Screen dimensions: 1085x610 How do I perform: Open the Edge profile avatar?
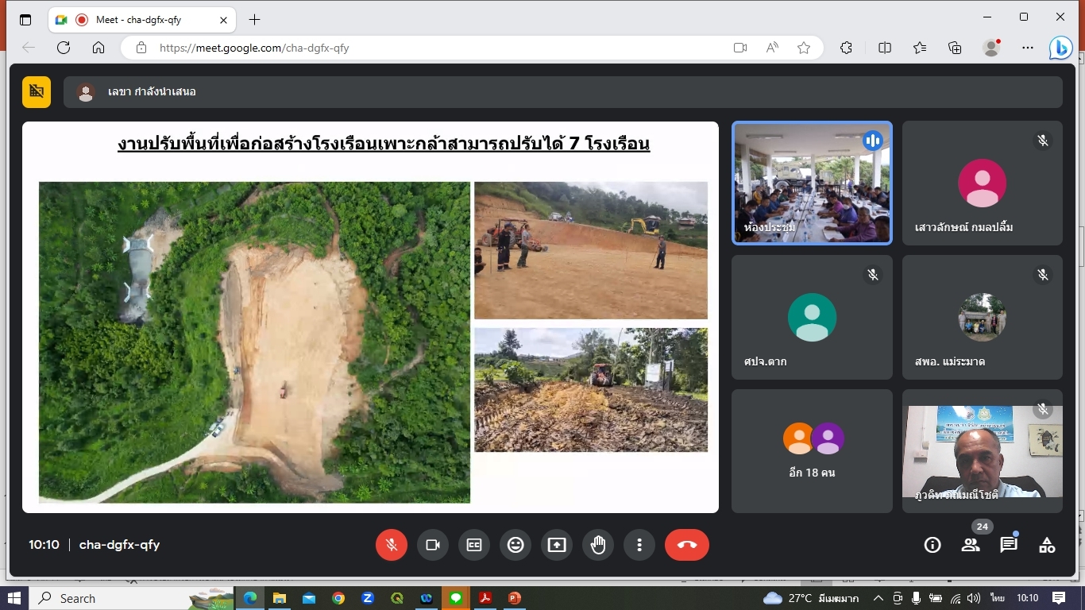click(991, 48)
